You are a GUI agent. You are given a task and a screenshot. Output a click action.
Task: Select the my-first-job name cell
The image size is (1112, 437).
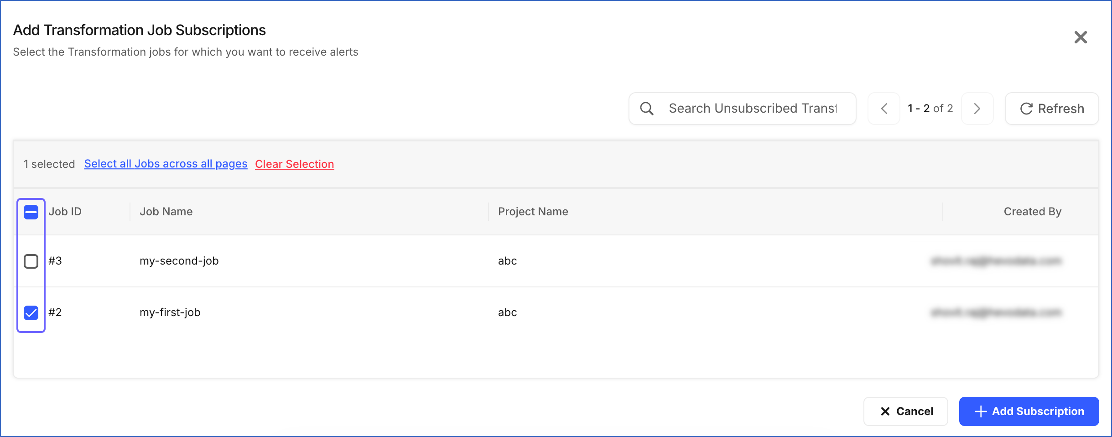tap(170, 312)
